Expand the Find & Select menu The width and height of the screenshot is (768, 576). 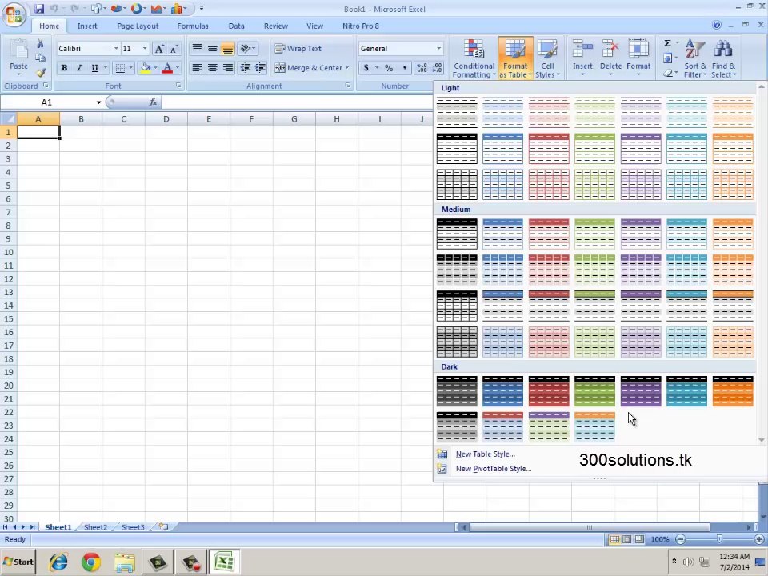723,58
